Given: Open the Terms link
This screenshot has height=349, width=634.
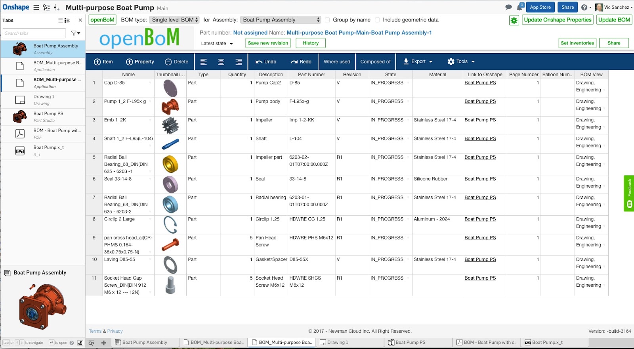Looking at the screenshot, I should tap(95, 331).
